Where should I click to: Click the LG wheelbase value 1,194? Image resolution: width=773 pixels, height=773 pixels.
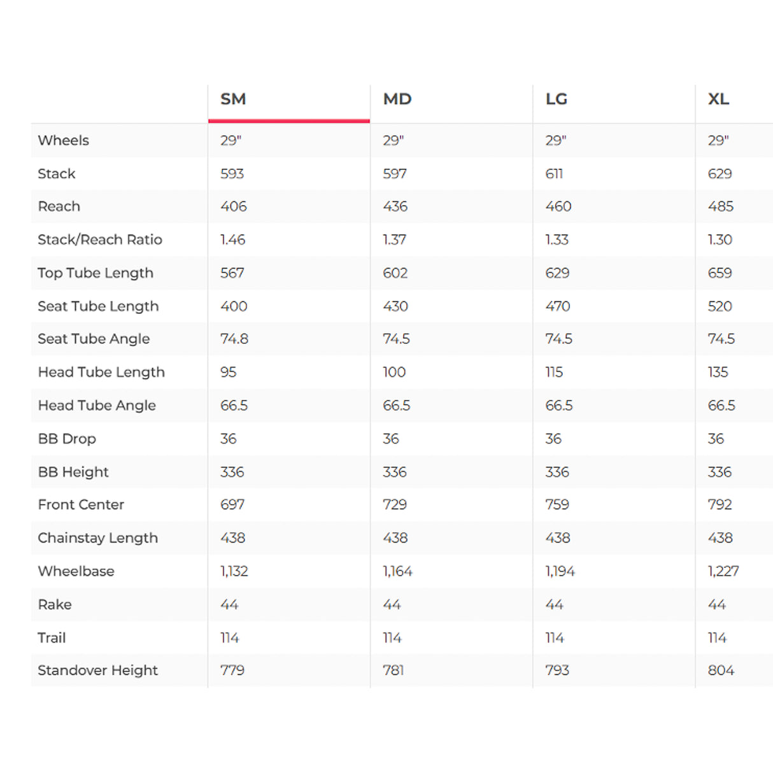(560, 571)
